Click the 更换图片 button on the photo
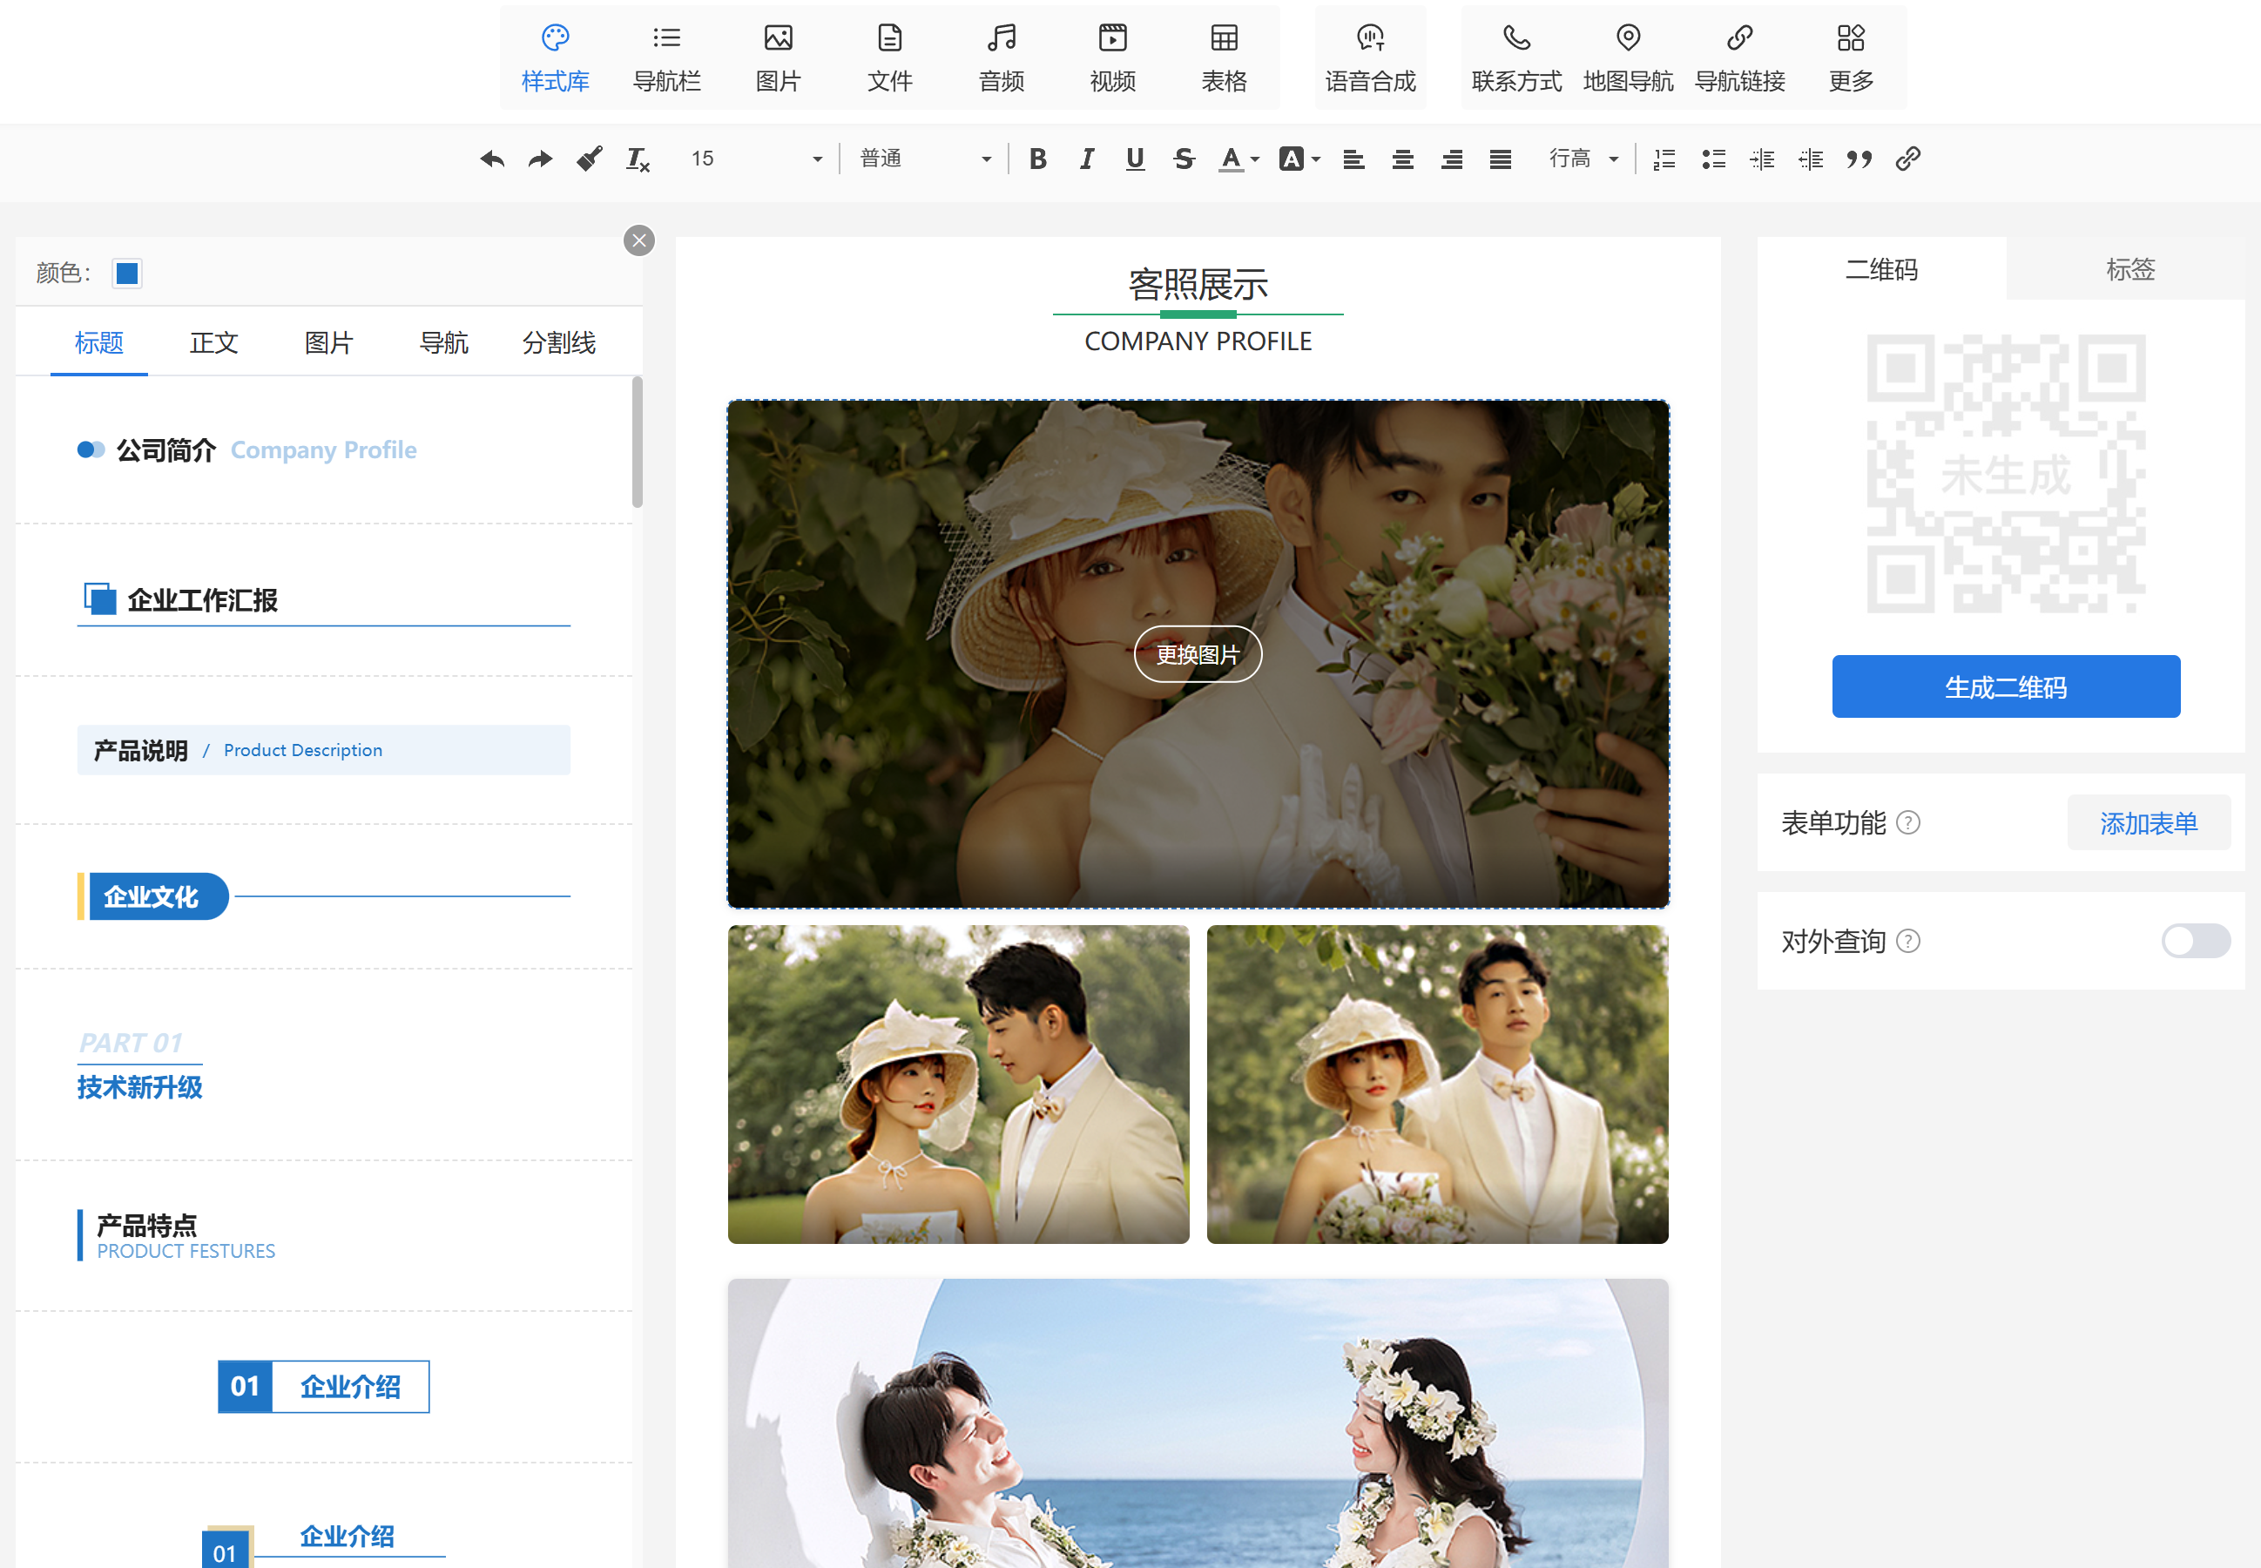 1198,655
